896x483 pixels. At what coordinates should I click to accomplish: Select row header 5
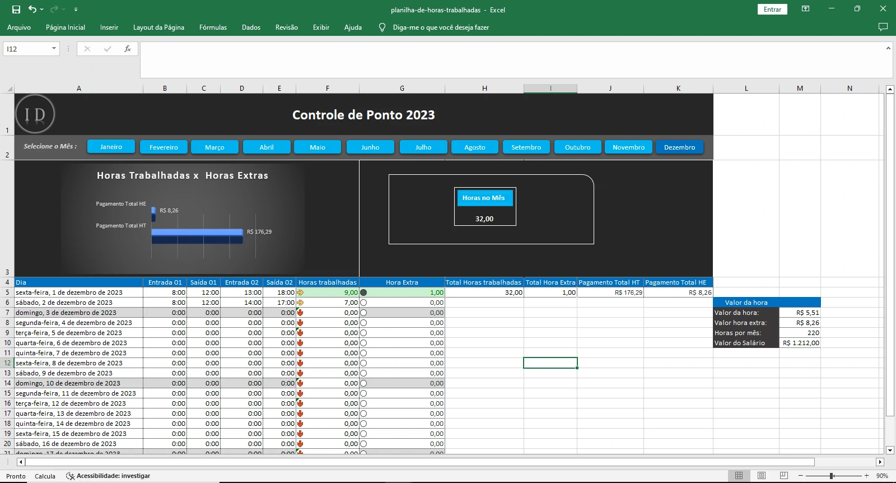point(7,292)
